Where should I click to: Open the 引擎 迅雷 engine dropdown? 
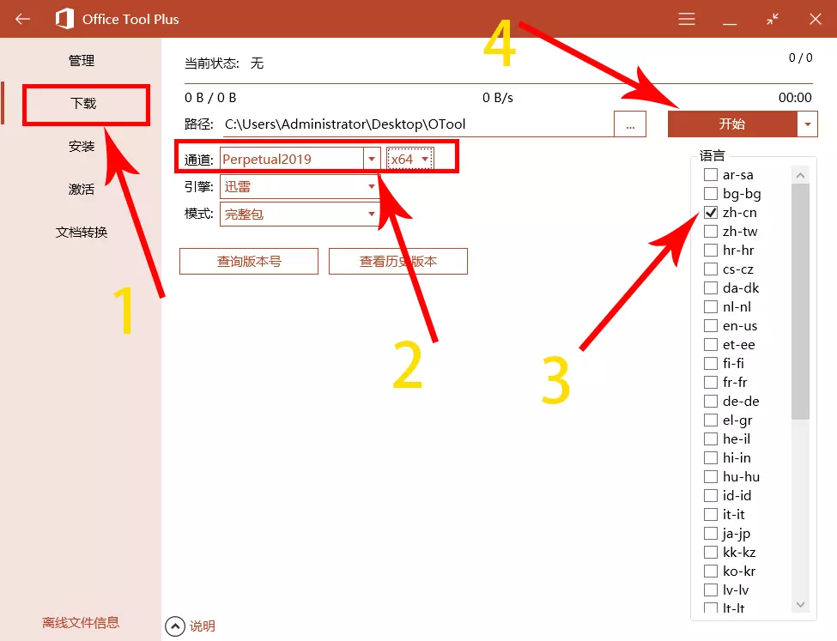tap(300, 186)
